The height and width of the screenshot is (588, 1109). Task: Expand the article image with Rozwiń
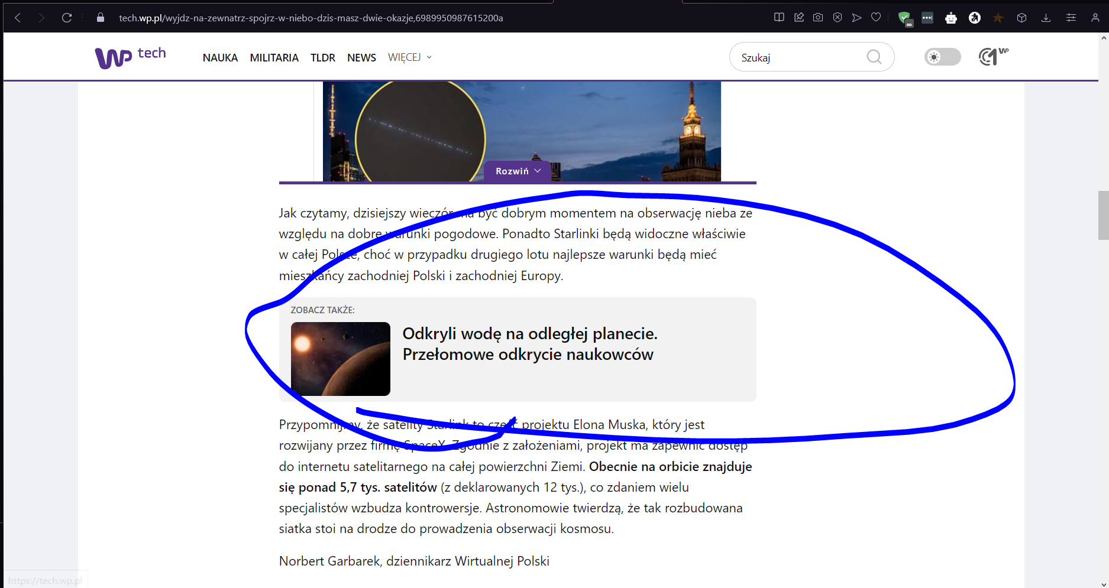517,171
